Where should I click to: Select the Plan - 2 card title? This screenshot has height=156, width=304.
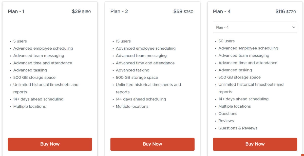119,11
